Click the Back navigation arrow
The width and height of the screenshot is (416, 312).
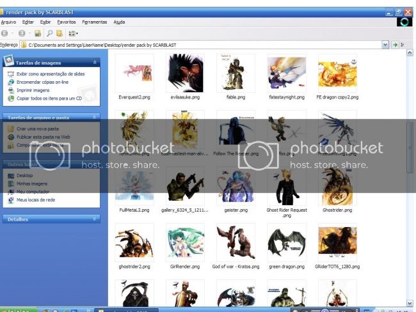[4, 33]
